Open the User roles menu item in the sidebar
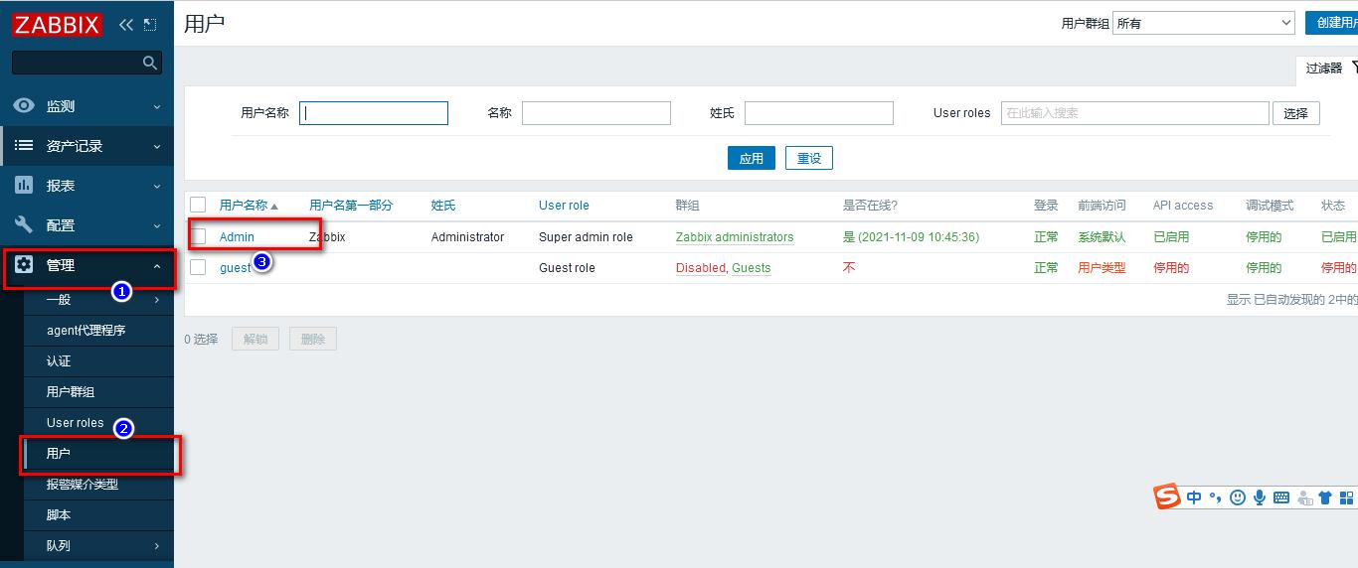This screenshot has height=568, width=1358. pyautogui.click(x=75, y=422)
